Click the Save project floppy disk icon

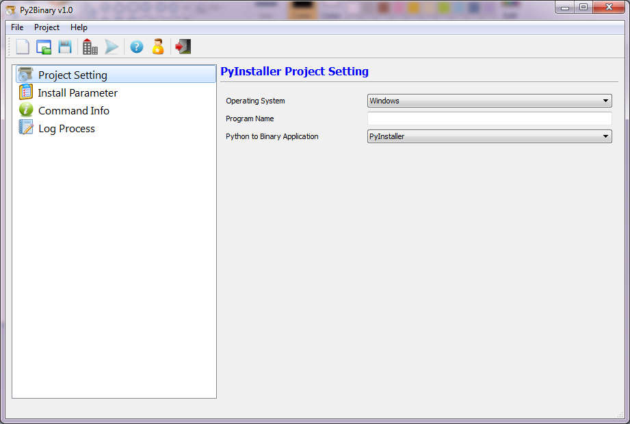65,47
